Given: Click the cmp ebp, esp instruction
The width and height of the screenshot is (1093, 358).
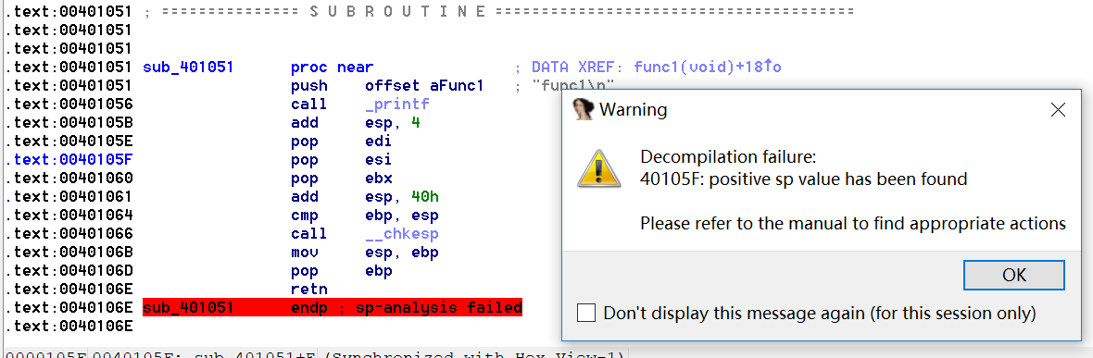Looking at the screenshot, I should coord(364,216).
